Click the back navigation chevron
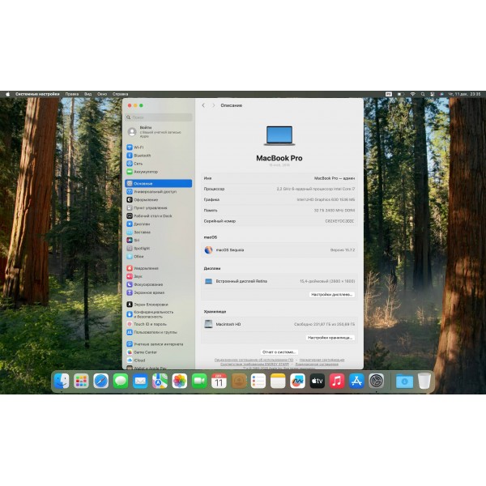The width and height of the screenshot is (486, 486). (x=203, y=105)
